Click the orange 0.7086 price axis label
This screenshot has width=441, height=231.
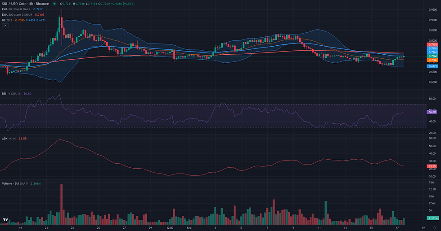pyautogui.click(x=432, y=60)
